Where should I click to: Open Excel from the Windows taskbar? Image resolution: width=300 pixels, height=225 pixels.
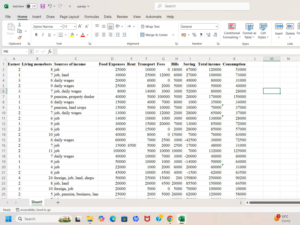tap(181, 219)
